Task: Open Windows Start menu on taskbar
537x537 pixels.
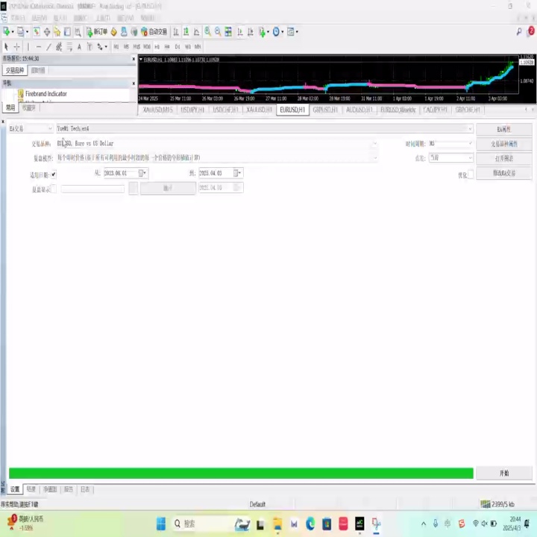Action: (160, 524)
